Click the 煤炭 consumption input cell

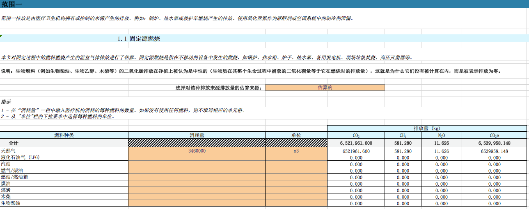(197, 190)
